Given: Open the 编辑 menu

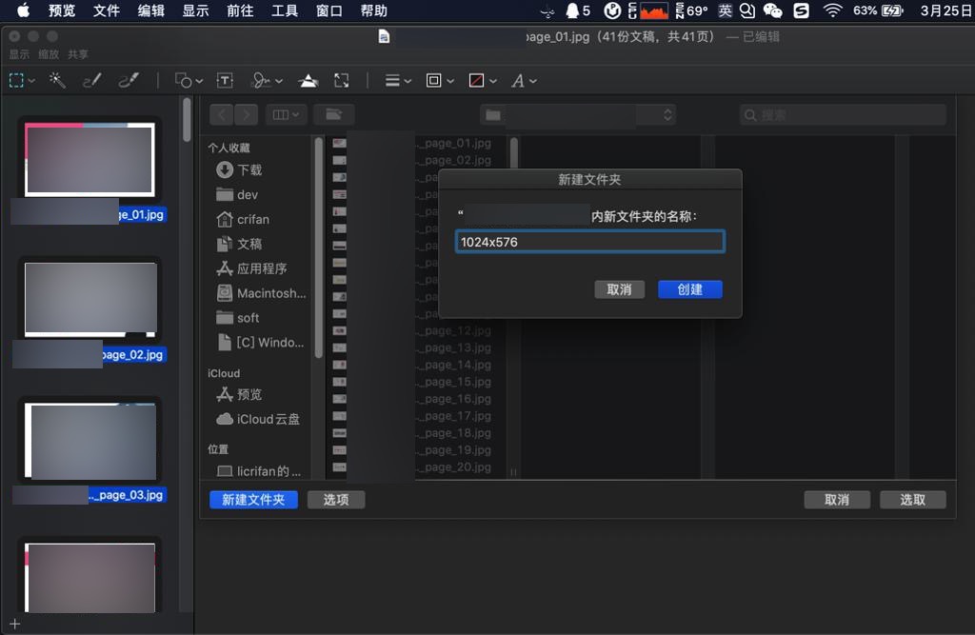Looking at the screenshot, I should tap(151, 10).
